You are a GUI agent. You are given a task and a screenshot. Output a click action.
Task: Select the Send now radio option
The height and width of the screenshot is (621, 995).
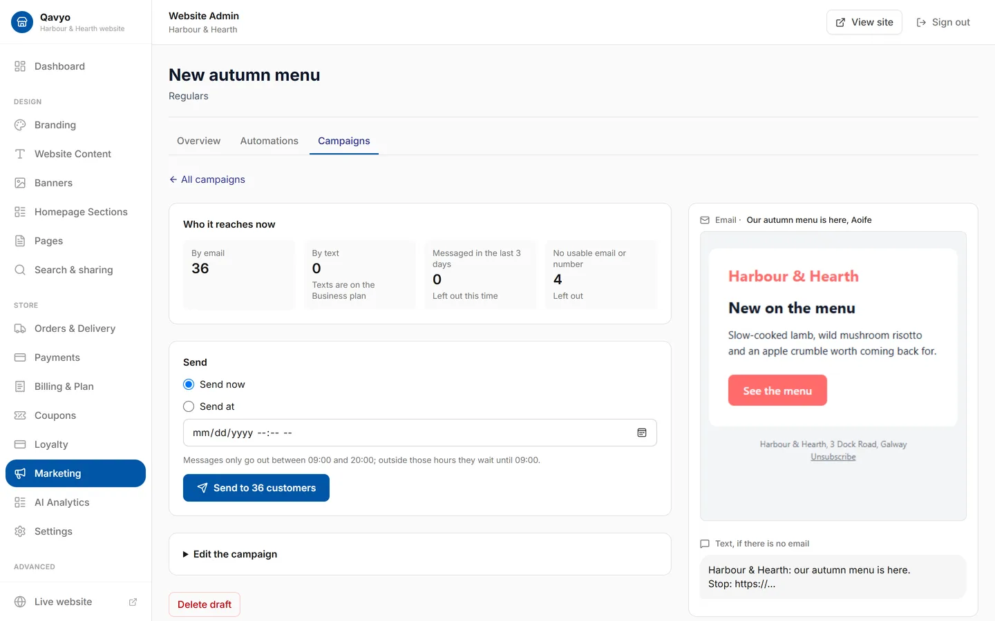click(189, 384)
